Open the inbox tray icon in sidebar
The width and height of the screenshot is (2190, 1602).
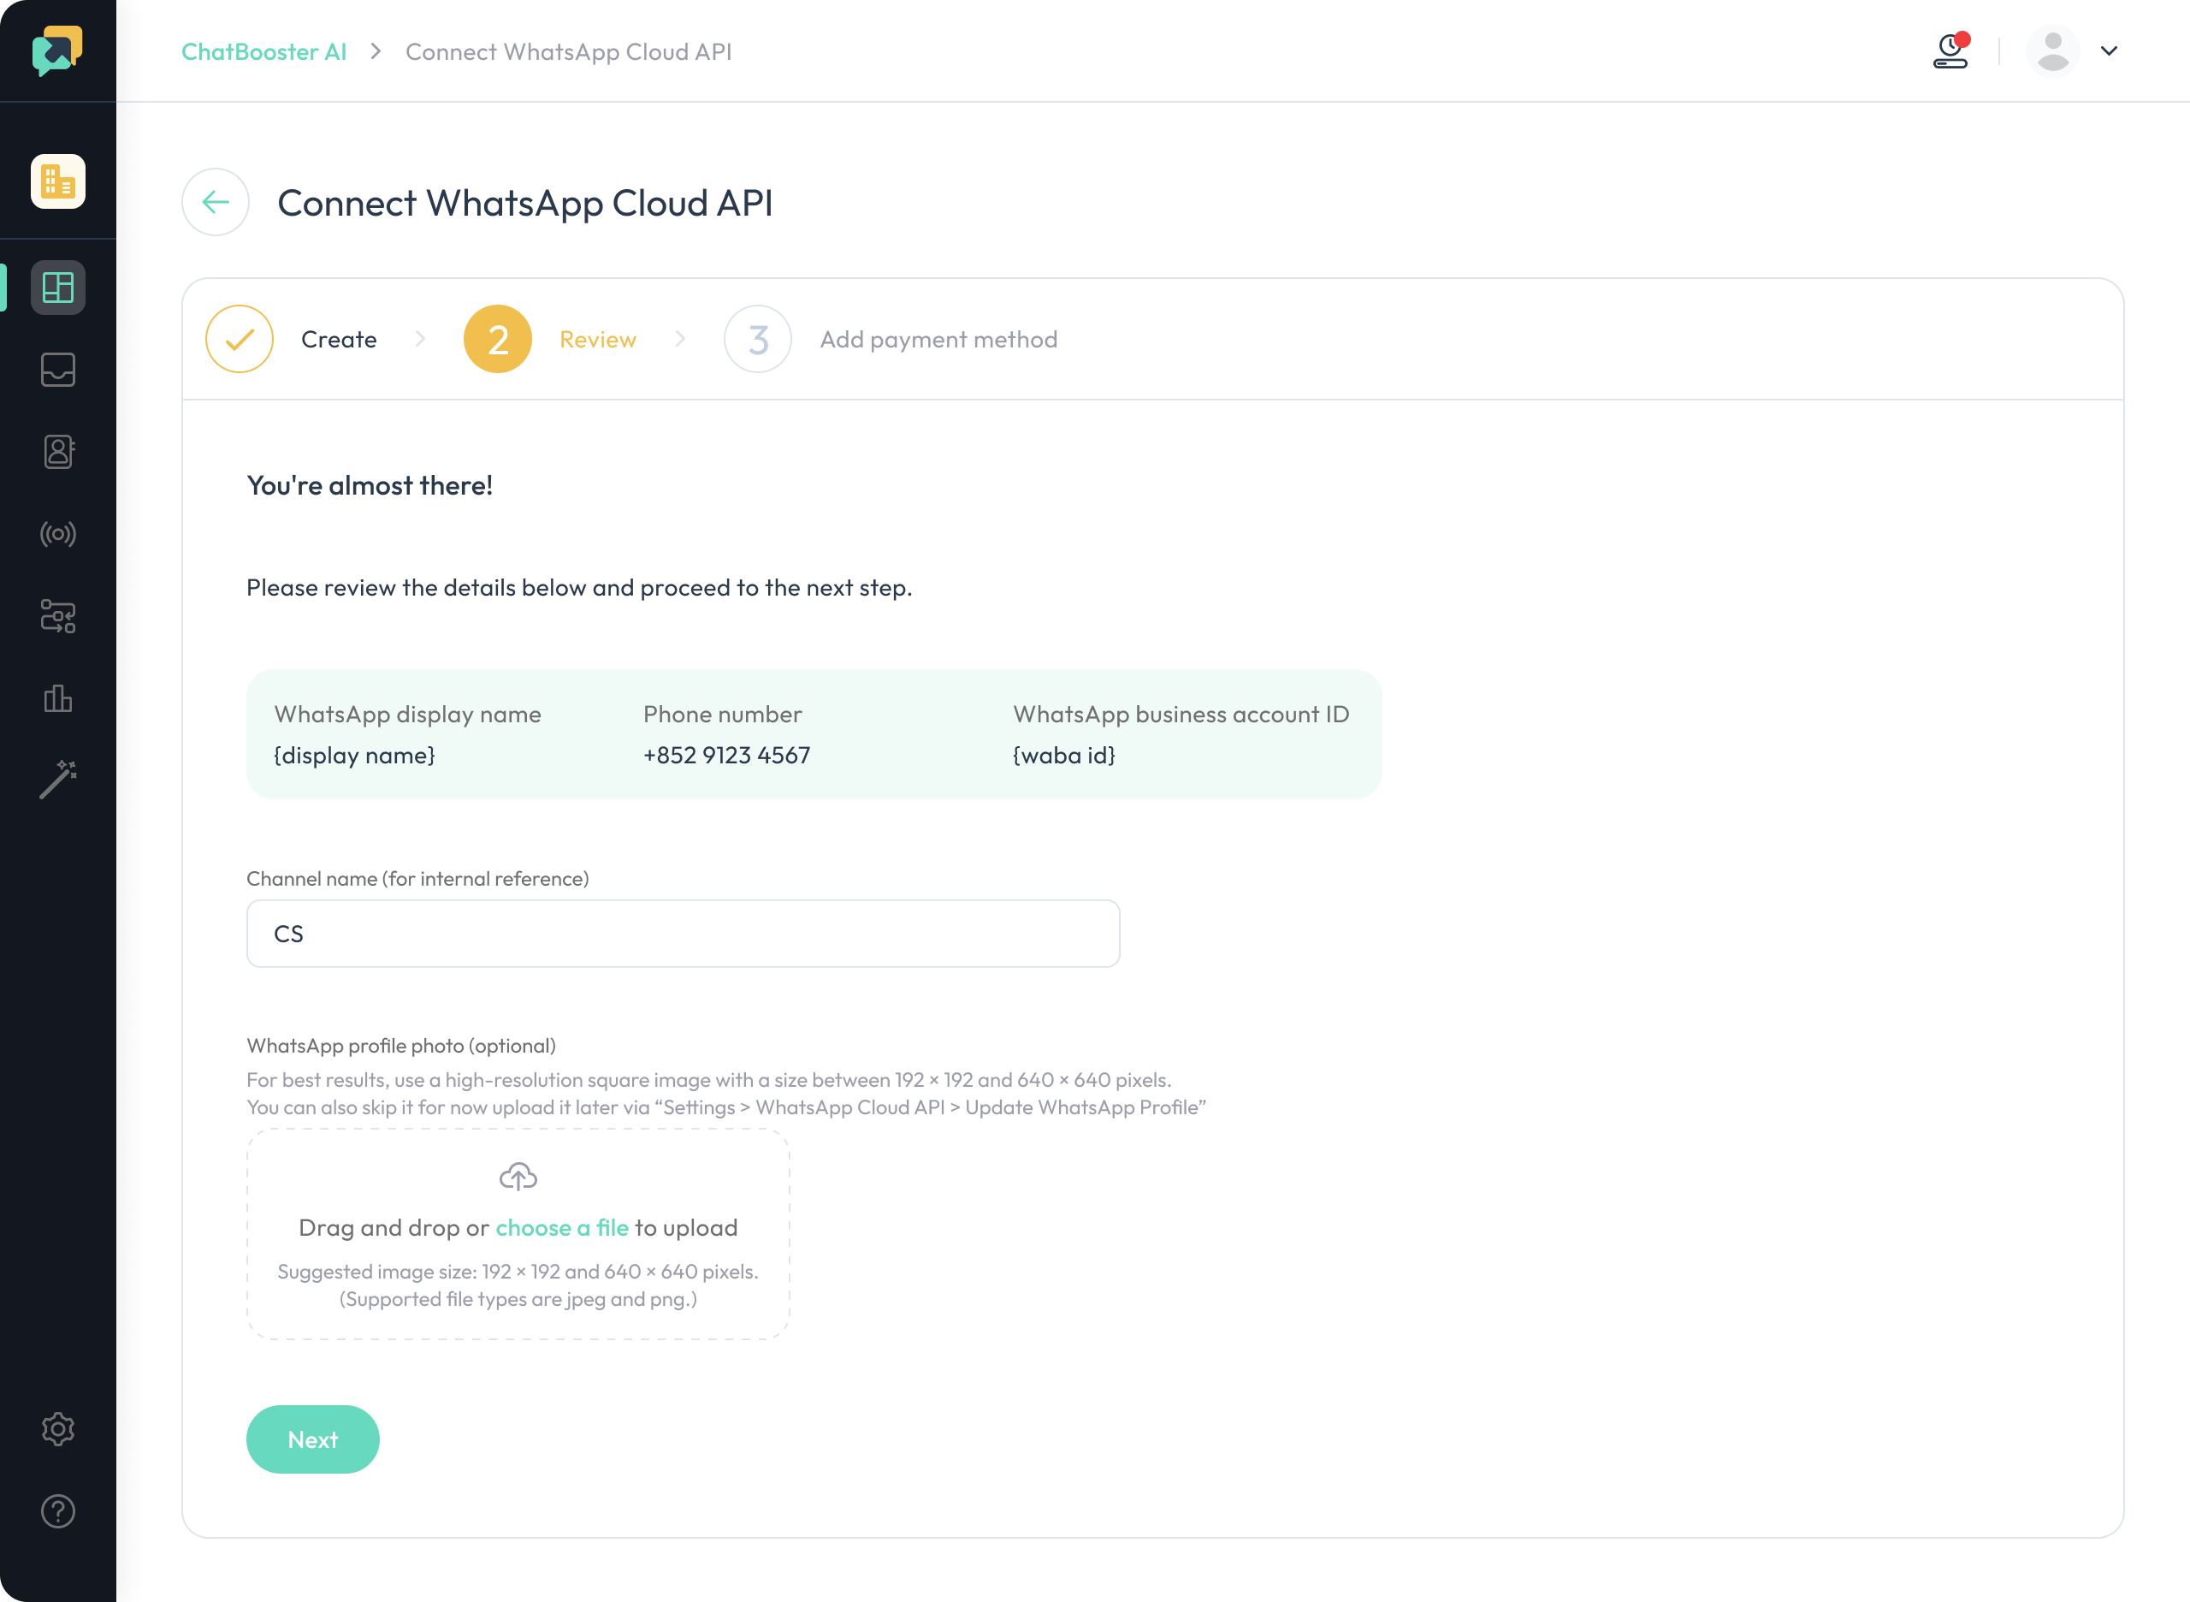(58, 370)
